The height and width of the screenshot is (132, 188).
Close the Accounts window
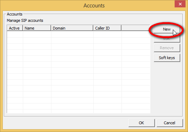180,4
